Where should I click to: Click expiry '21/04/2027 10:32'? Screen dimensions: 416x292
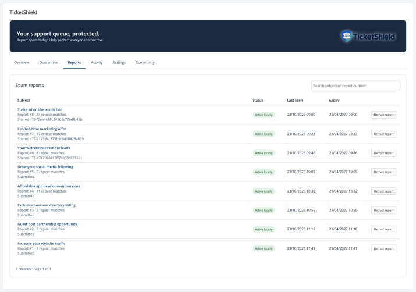(343, 191)
